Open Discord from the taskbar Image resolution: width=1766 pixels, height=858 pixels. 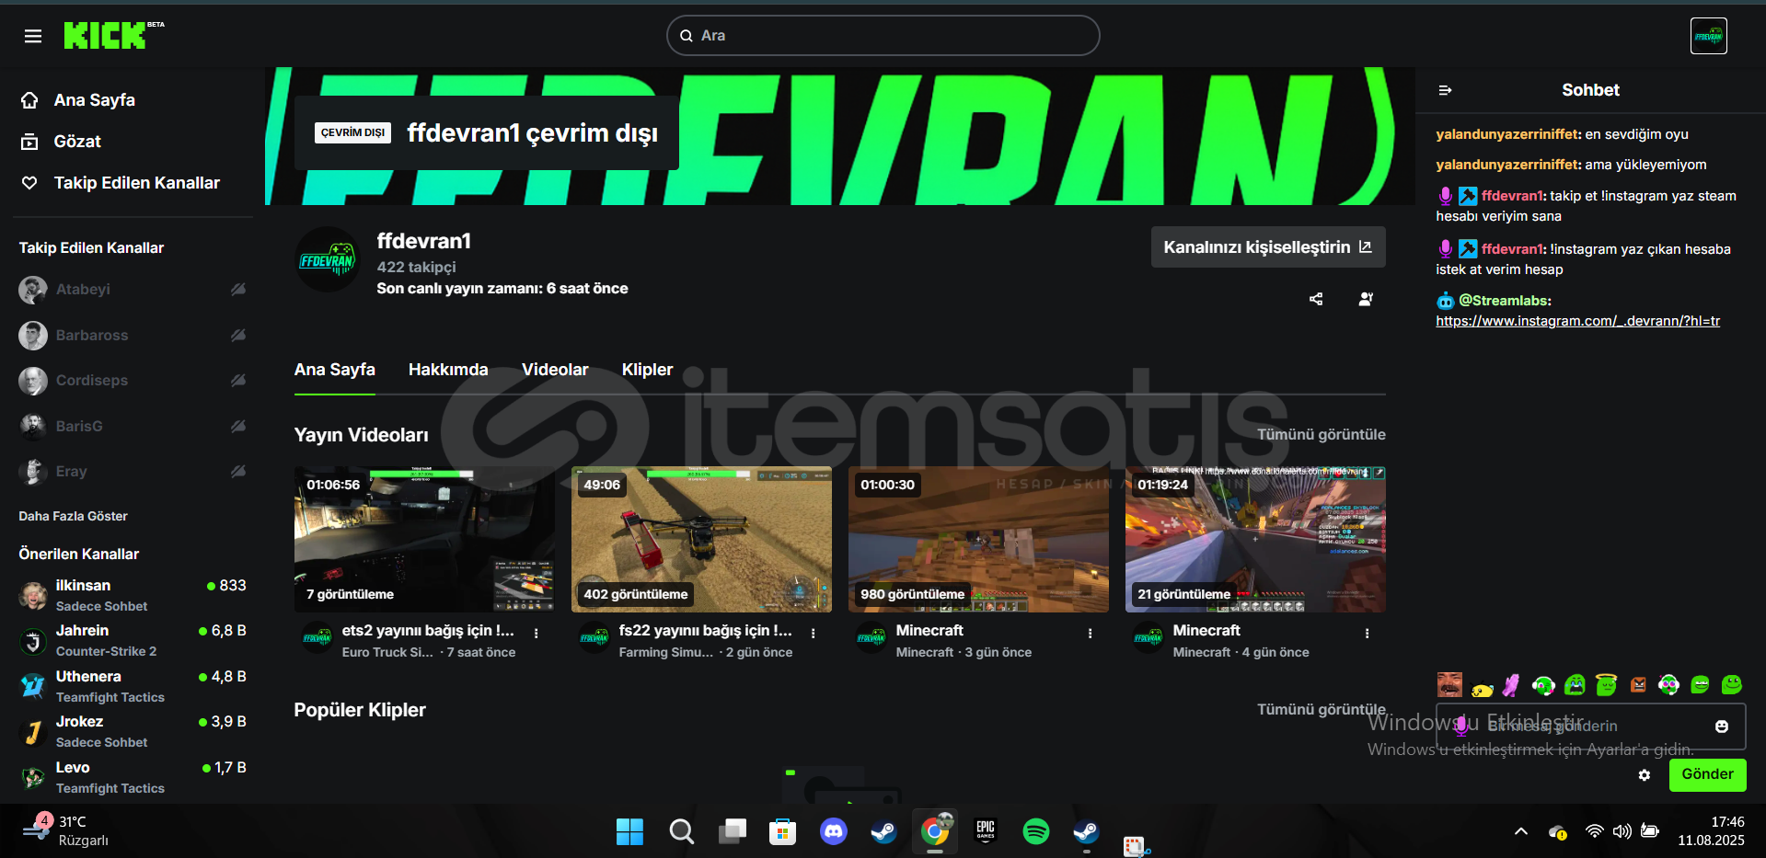click(x=833, y=832)
